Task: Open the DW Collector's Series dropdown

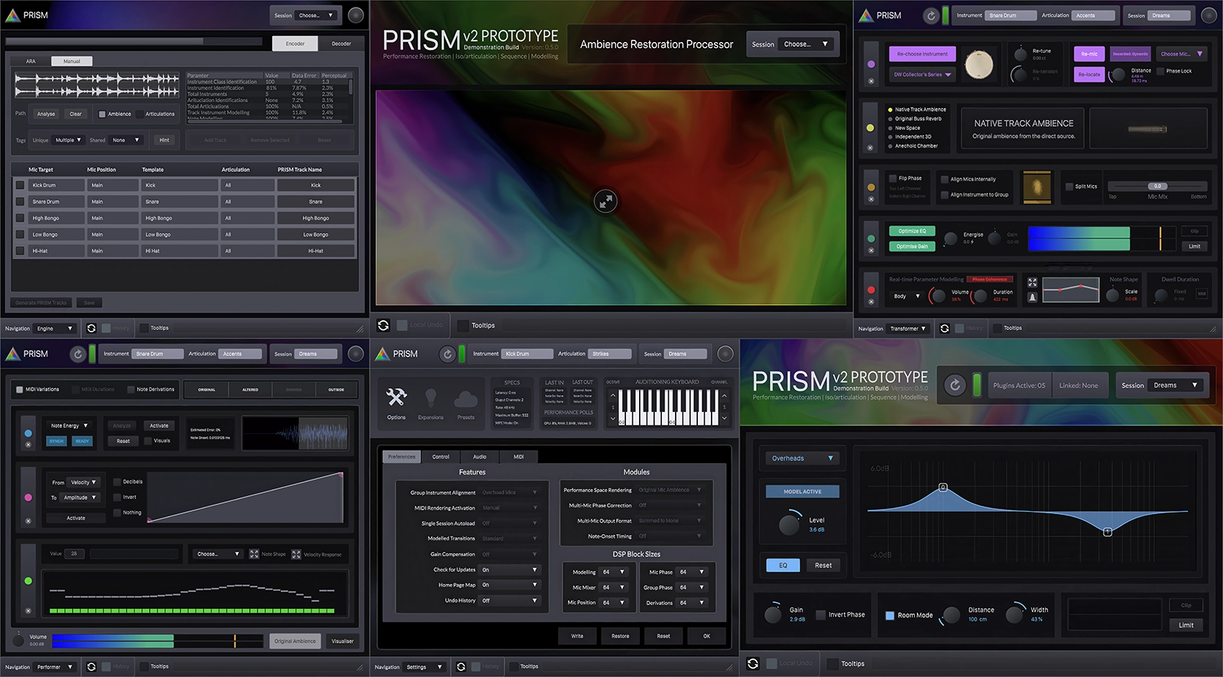Action: coord(923,75)
